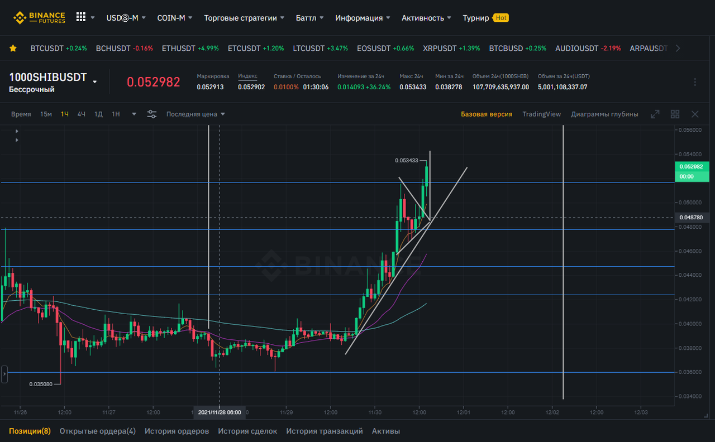
Task: Switch chart to 15м interval
Action: pyautogui.click(x=46, y=114)
